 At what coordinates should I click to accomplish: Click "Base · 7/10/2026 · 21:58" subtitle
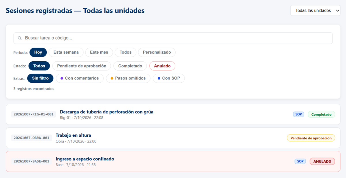point(76,165)
